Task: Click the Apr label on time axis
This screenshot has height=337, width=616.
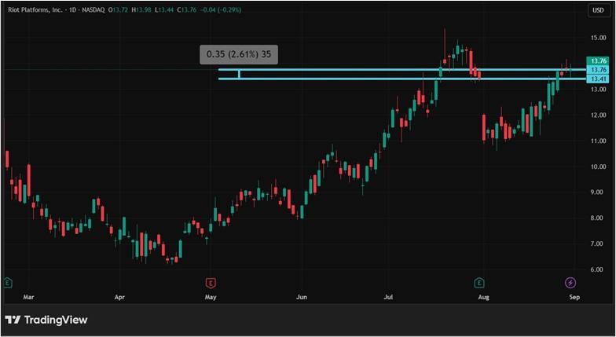Action: pos(119,298)
